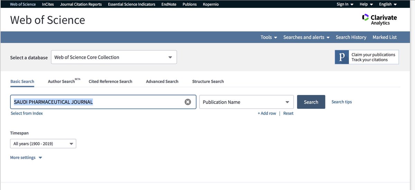This screenshot has width=415, height=190.
Task: Open Search History
Action: [351, 37]
